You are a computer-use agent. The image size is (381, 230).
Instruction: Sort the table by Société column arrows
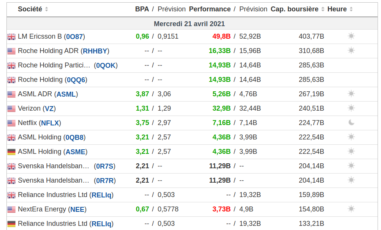pyautogui.click(x=46, y=9)
